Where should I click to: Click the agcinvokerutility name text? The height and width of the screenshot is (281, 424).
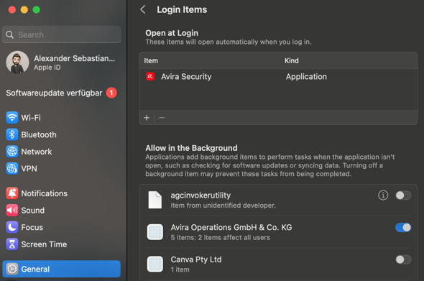coord(201,195)
